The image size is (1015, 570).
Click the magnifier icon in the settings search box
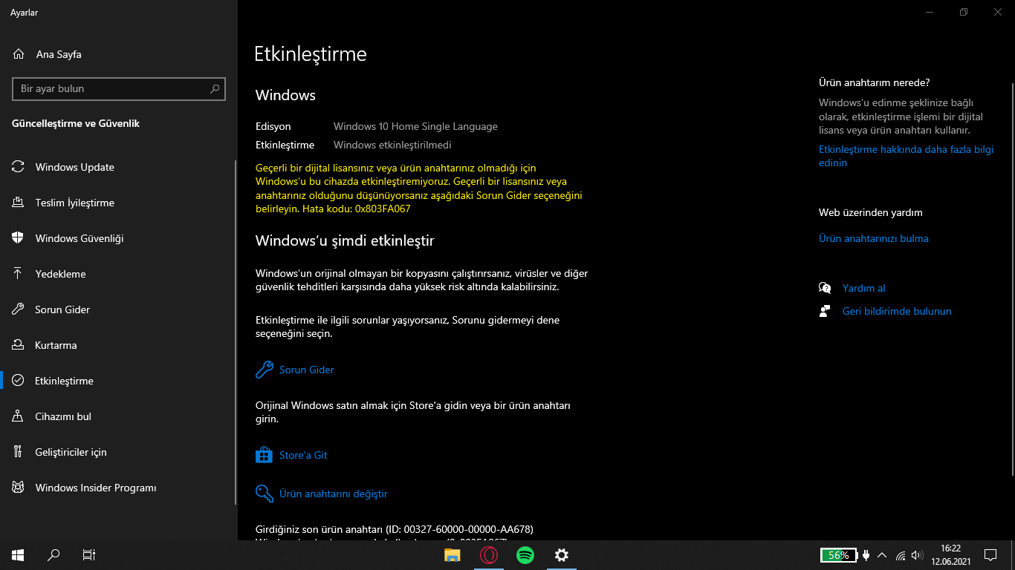pyautogui.click(x=215, y=88)
